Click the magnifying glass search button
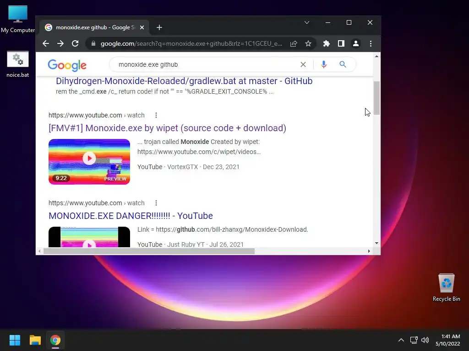469x351 pixels. coord(343,64)
